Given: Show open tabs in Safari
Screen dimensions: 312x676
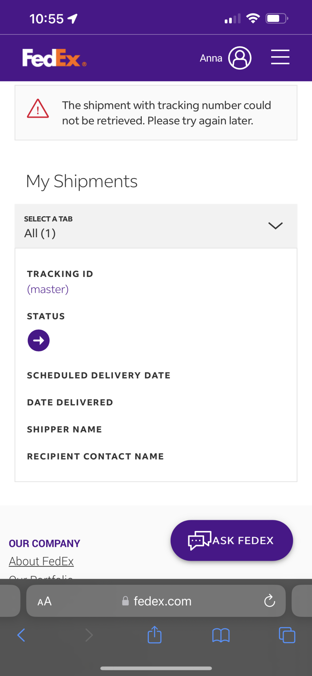Looking at the screenshot, I should (x=287, y=635).
